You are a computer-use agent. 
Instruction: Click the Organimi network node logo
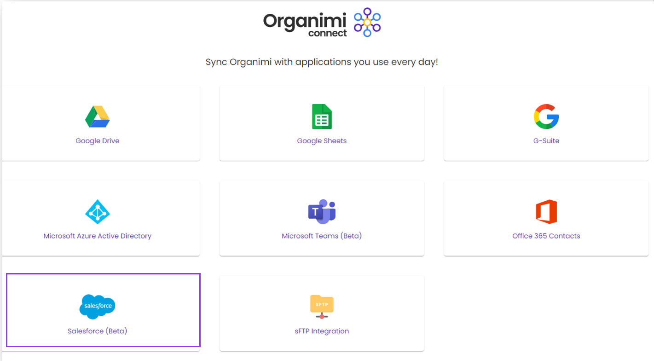coord(367,22)
